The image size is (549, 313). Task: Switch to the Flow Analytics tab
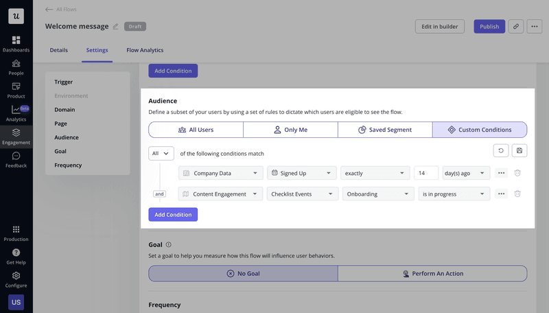click(145, 50)
